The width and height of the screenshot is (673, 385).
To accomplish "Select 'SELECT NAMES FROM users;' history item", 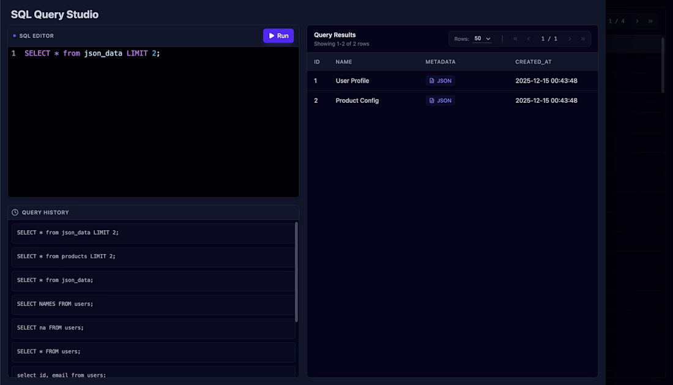I will pos(153,304).
